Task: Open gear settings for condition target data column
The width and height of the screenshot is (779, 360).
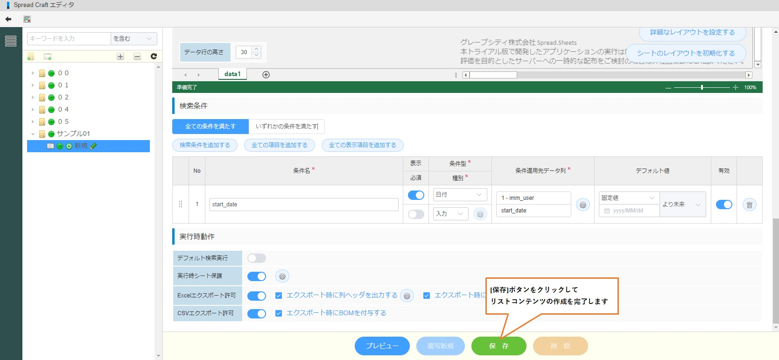Action: 582,205
